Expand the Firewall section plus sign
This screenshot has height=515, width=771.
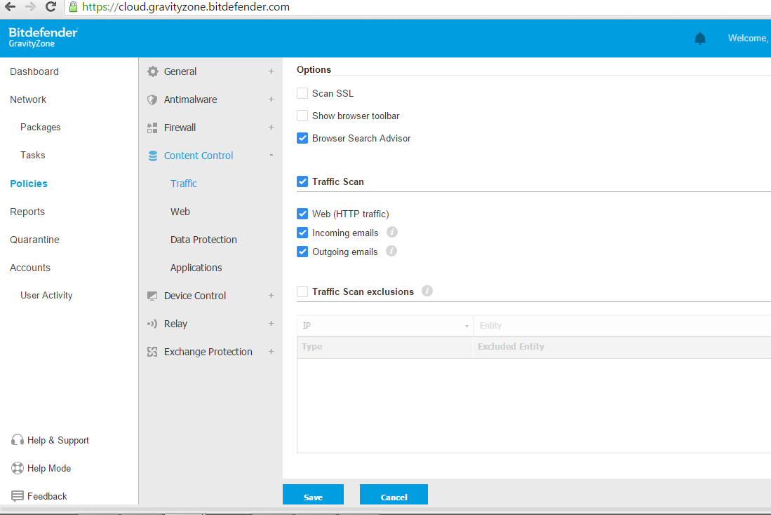click(271, 128)
